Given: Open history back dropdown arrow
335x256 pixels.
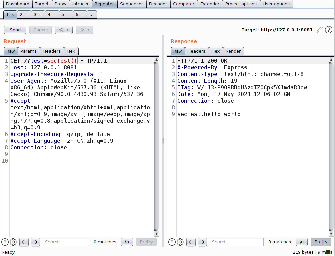Looking at the screenshot, I should (68, 30).
